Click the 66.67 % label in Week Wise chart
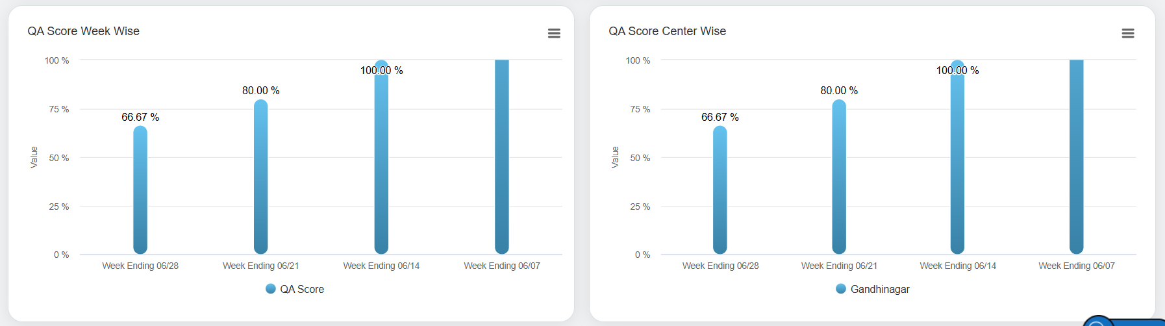1165x326 pixels. coord(140,117)
